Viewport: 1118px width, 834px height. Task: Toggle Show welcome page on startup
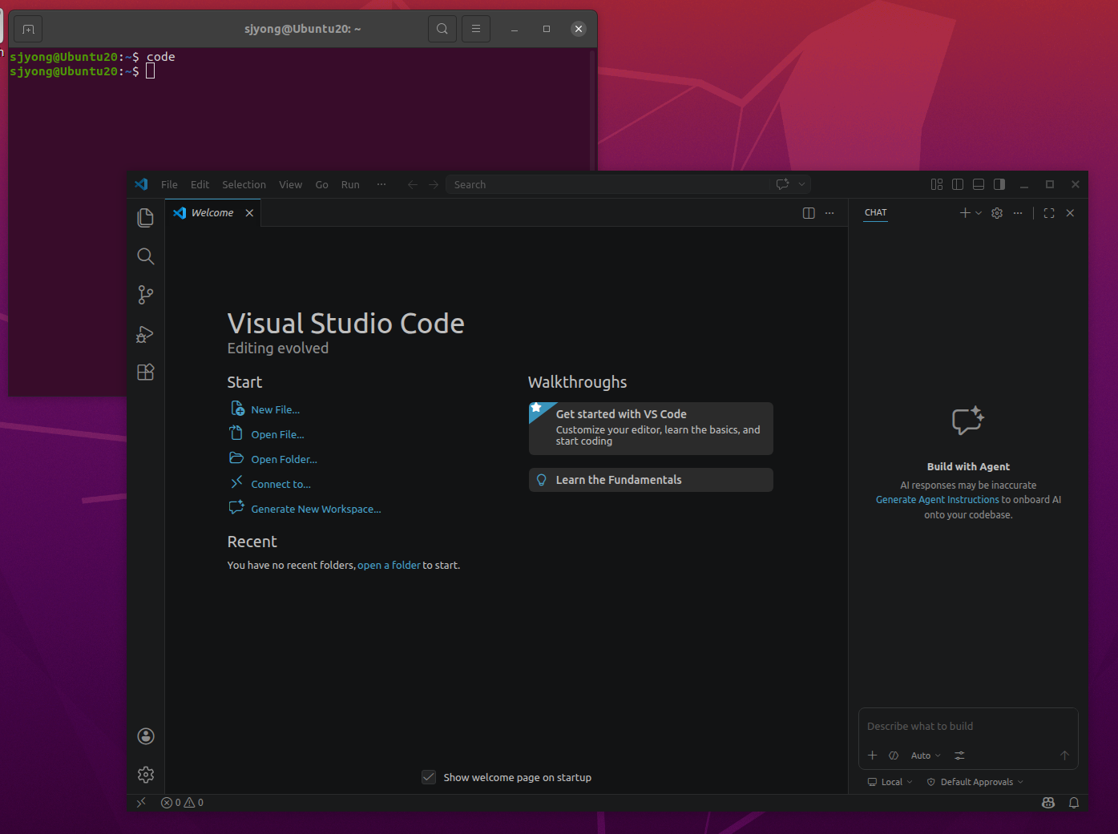click(x=429, y=777)
